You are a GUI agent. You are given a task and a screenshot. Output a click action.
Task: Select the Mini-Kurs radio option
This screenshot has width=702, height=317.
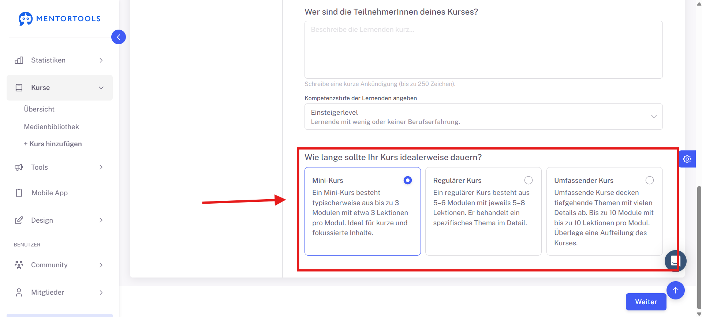(x=407, y=180)
